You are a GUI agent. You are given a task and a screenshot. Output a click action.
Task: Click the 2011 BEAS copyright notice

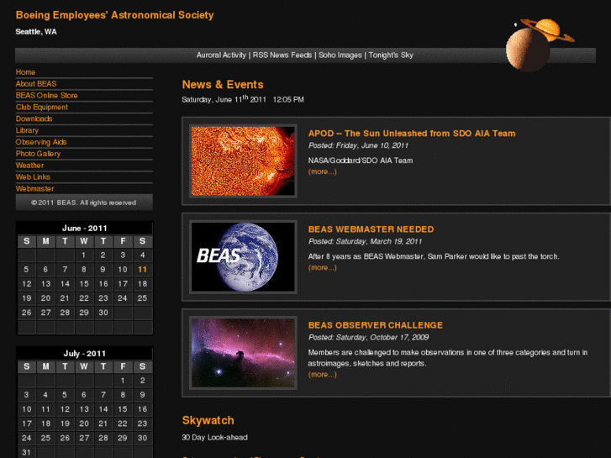coord(84,203)
